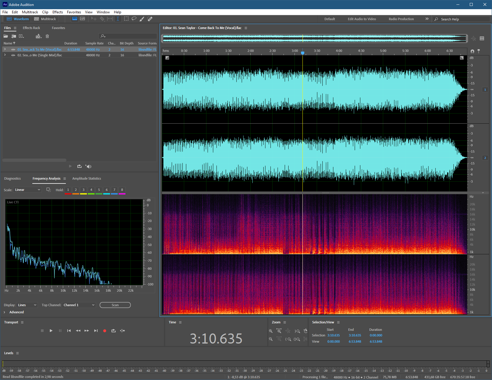Click the Import File icon in Files panel
The image size is (492, 380).
(x=14, y=36)
